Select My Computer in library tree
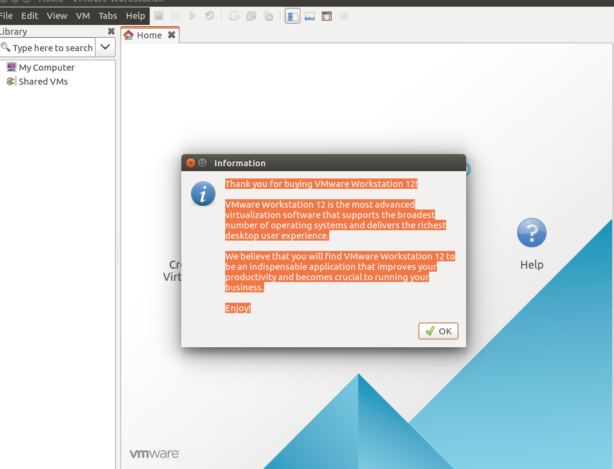Viewport: 614px width, 469px height. click(x=41, y=68)
